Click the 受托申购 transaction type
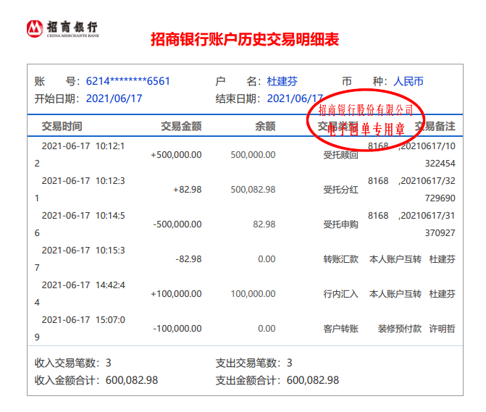 [340, 224]
